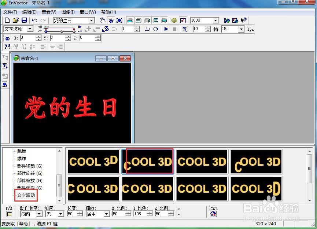
Task: Toggle the F/X effect enable button
Action: 10,214
